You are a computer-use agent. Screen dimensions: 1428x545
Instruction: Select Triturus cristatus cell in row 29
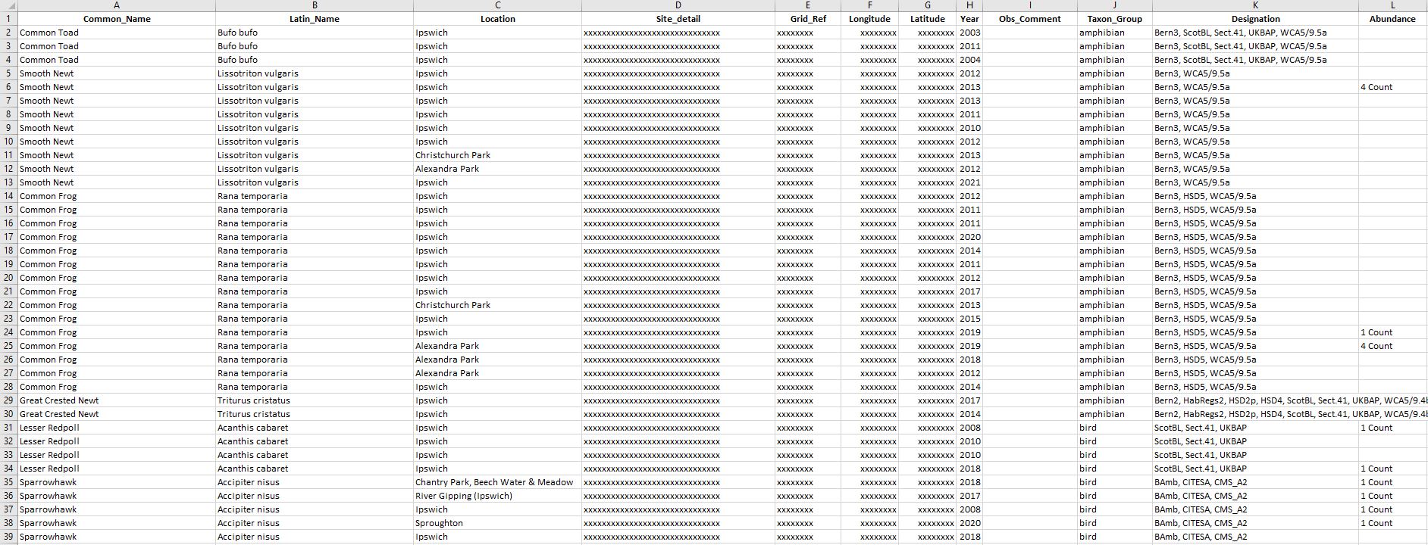click(254, 400)
